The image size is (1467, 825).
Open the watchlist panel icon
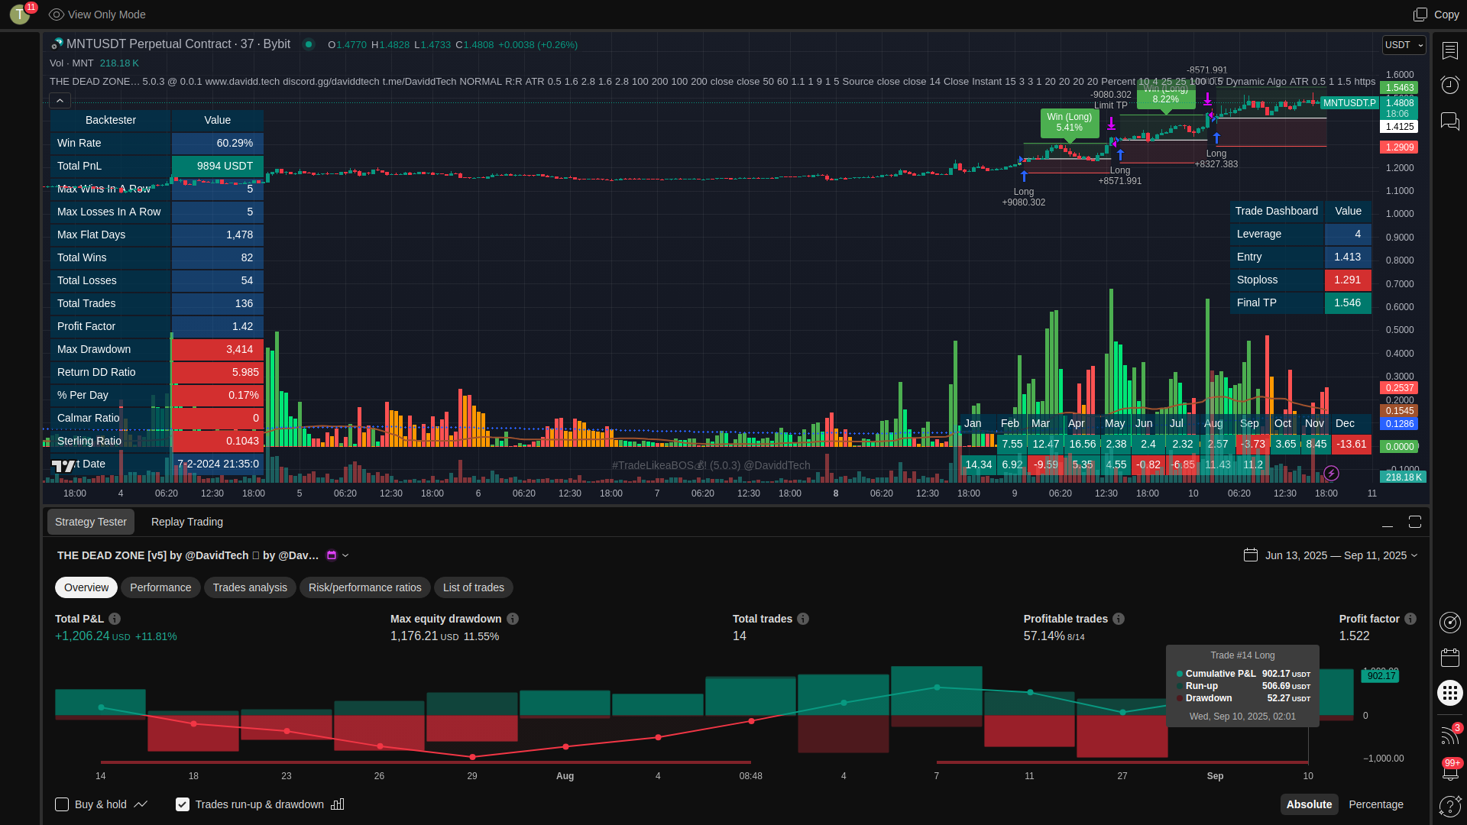(x=1449, y=50)
